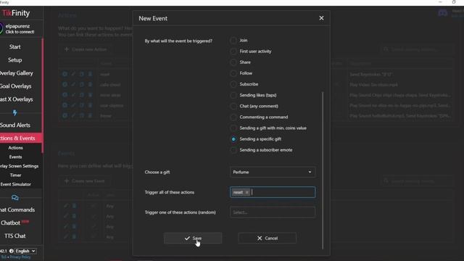This screenshot has height=261, width=464.
Task: Open the random actions Select field
Action: coord(273,212)
